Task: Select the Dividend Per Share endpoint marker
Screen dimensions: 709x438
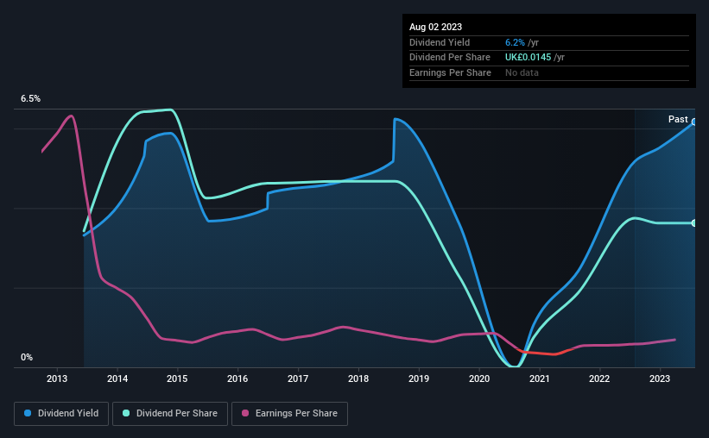Action: (x=694, y=223)
